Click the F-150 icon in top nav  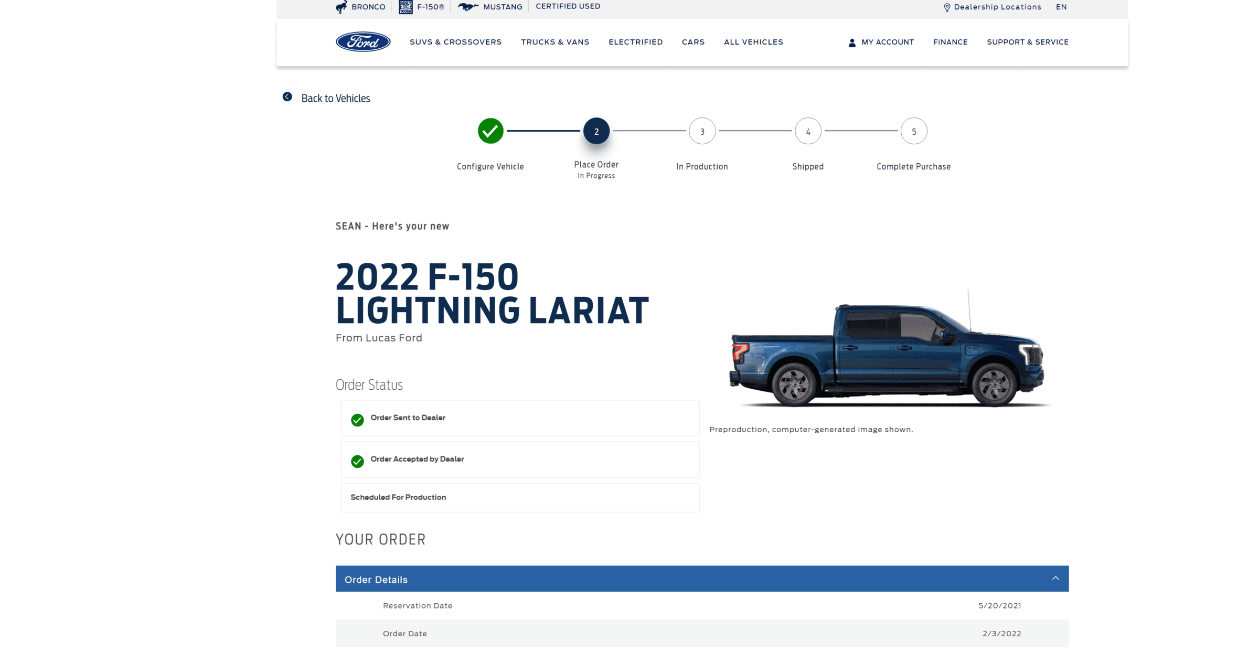pyautogui.click(x=405, y=6)
